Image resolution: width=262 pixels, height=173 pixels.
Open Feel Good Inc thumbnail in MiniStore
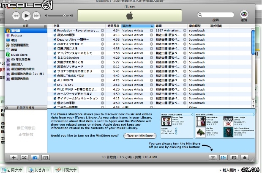201,121
